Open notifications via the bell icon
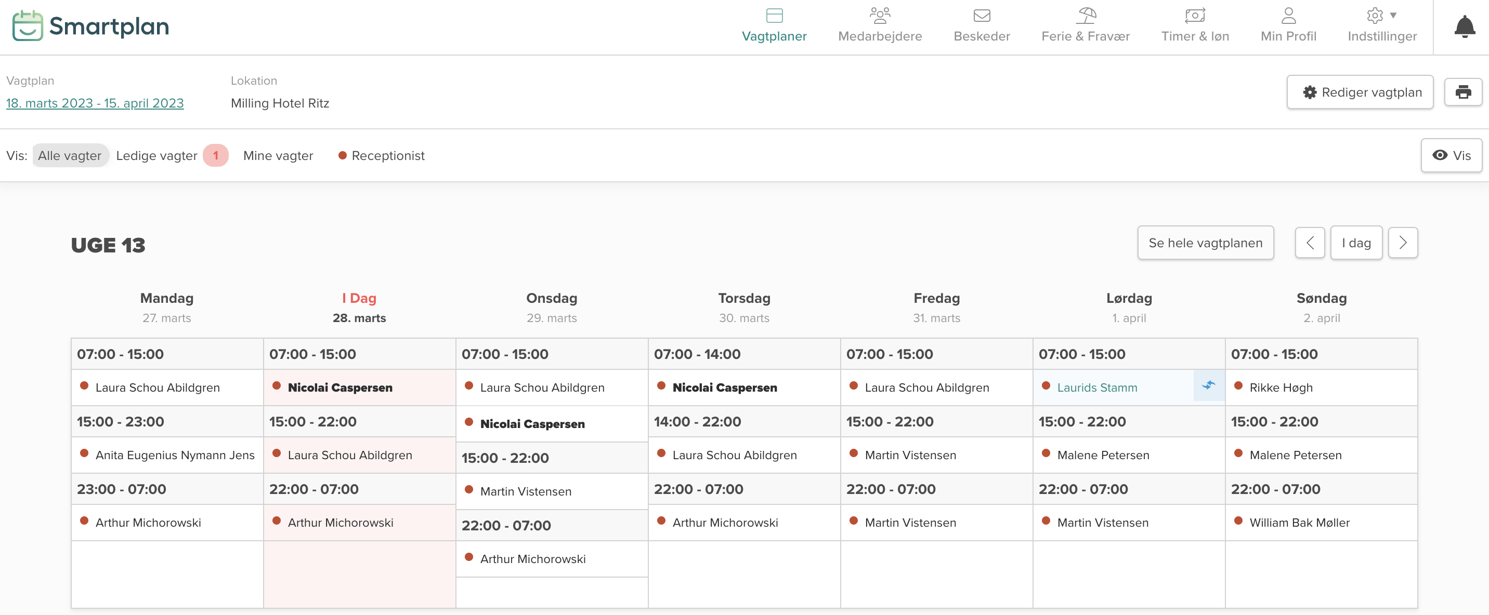Image resolution: width=1489 pixels, height=615 pixels. (x=1464, y=25)
